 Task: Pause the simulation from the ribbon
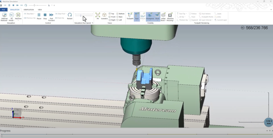pyautogui.click(x=39, y=16)
